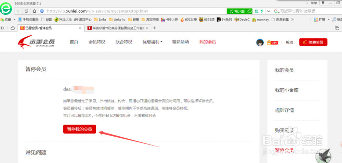Screen dimensions: 342x163
Task: Open a new tab with plus button
Action: 155,28
